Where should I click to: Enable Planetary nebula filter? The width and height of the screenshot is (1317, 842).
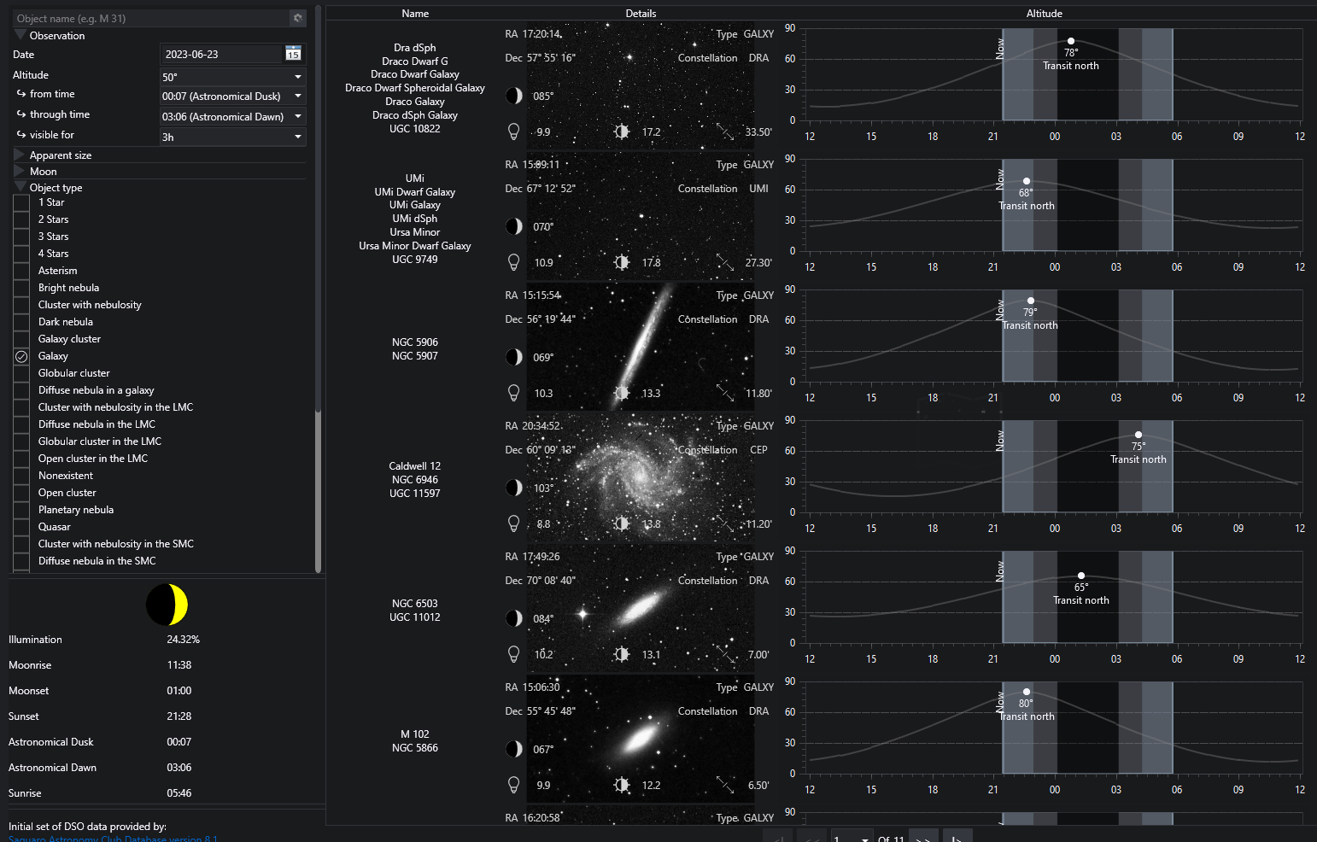tap(21, 510)
